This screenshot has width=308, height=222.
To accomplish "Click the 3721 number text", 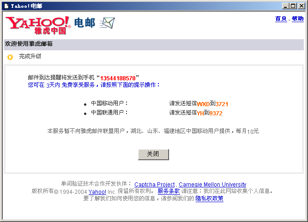I will tap(222, 104).
